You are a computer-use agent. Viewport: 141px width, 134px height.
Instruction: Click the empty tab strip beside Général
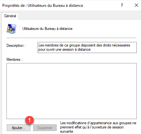80,16
